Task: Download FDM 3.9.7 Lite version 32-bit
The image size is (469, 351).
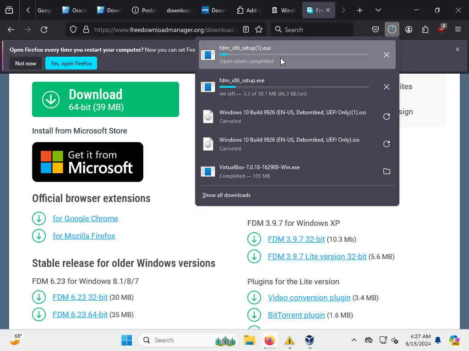Action: point(317,257)
